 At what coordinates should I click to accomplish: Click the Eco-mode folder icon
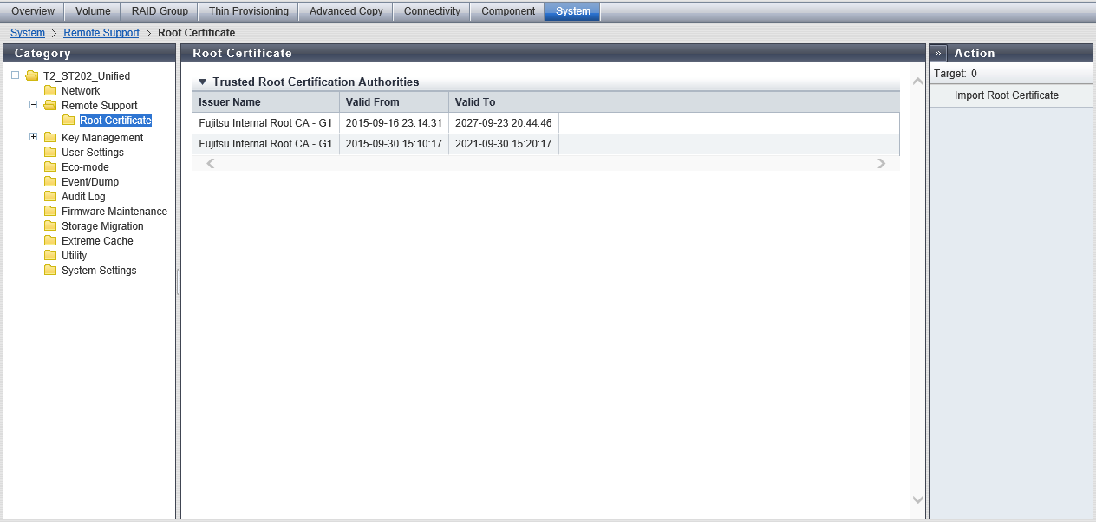50,167
